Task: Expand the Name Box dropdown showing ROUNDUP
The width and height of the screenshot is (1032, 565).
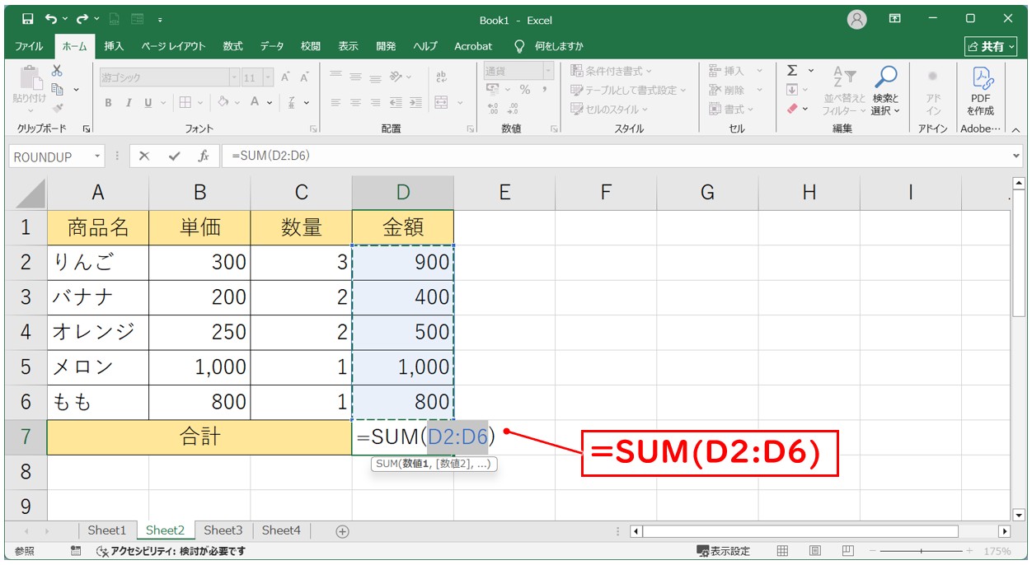Action: click(x=98, y=156)
